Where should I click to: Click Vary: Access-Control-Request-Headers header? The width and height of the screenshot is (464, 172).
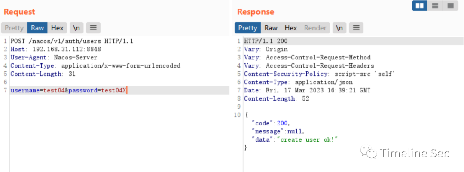pos(309,66)
